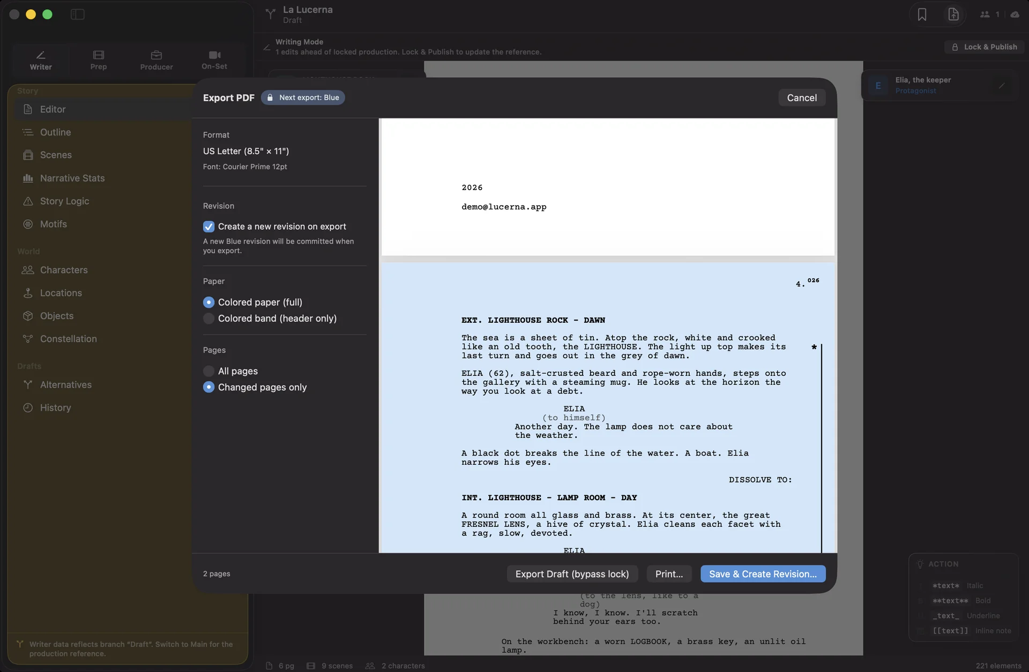Open the collaborators people icon
This screenshot has width=1029, height=672.
click(985, 14)
